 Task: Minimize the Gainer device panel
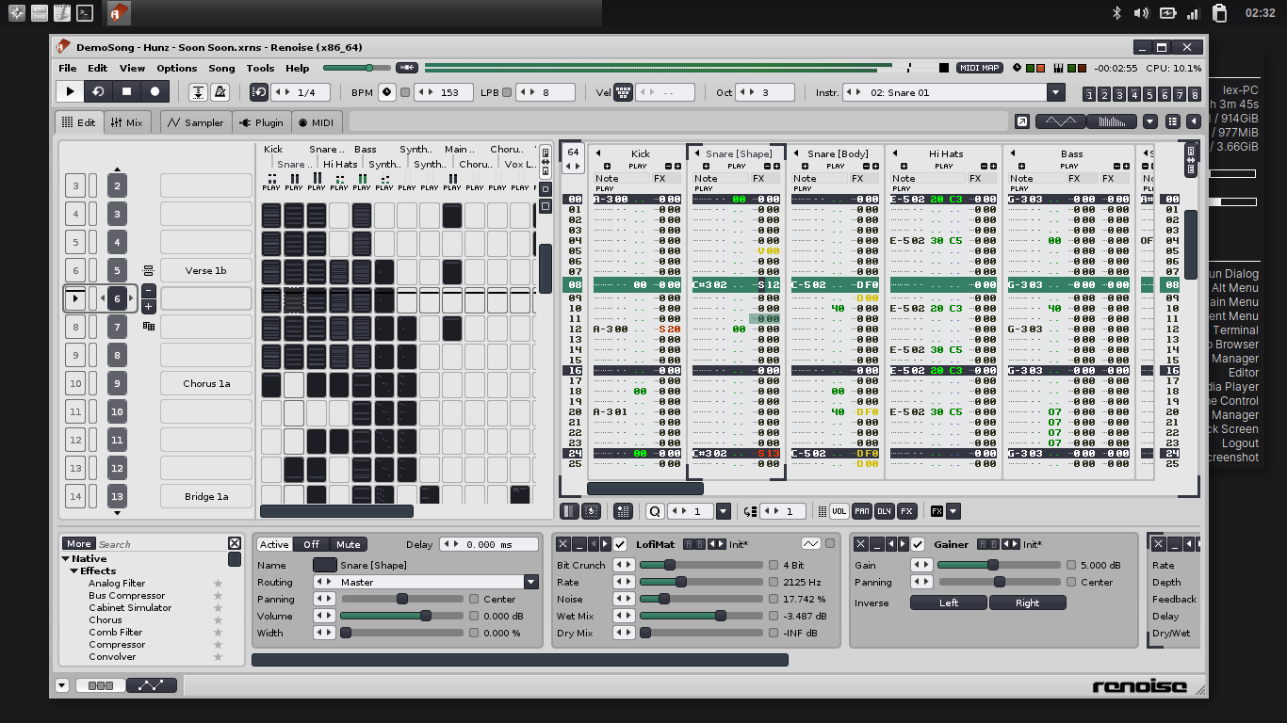click(875, 544)
